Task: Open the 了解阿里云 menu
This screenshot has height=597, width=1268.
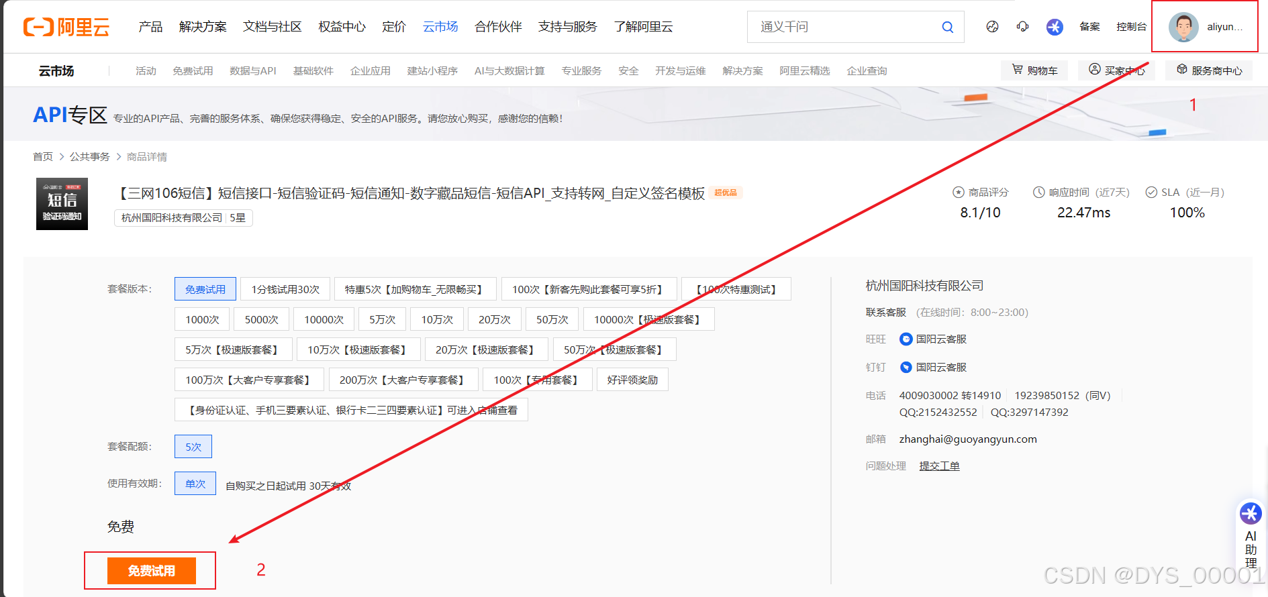Action: [x=643, y=27]
